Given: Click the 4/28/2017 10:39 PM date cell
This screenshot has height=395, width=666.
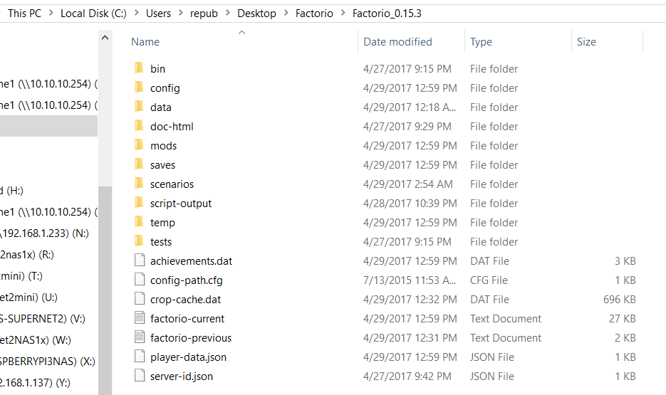Looking at the screenshot, I should [x=410, y=204].
